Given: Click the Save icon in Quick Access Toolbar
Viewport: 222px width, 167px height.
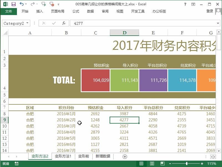Looking at the screenshot, I should coord(13,4).
